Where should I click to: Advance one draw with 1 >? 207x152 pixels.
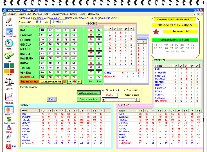[x=124, y=90]
